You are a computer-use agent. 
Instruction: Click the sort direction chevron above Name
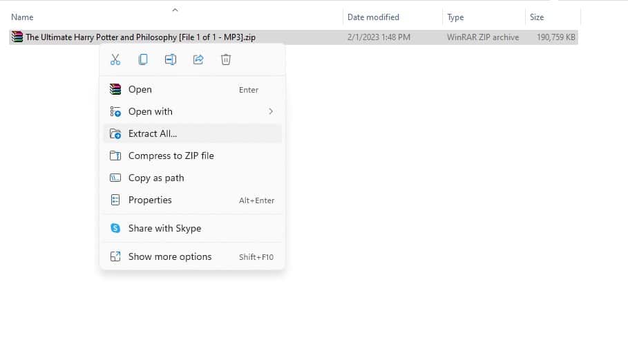click(175, 10)
